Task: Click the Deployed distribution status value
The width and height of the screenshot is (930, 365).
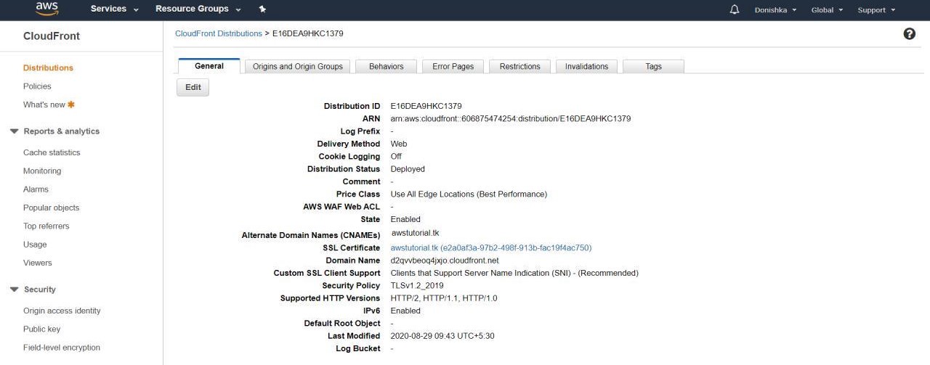Action: pyautogui.click(x=408, y=169)
